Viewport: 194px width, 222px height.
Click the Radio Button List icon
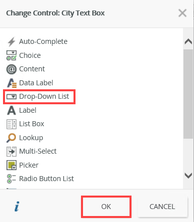(x=11, y=179)
